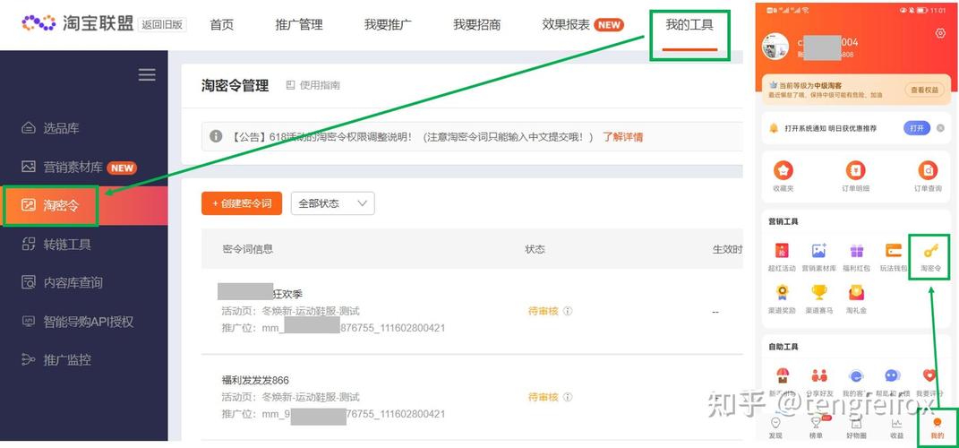959x448 pixels.
Task: Tap 渠道赛马 trophy icon
Action: tap(819, 293)
